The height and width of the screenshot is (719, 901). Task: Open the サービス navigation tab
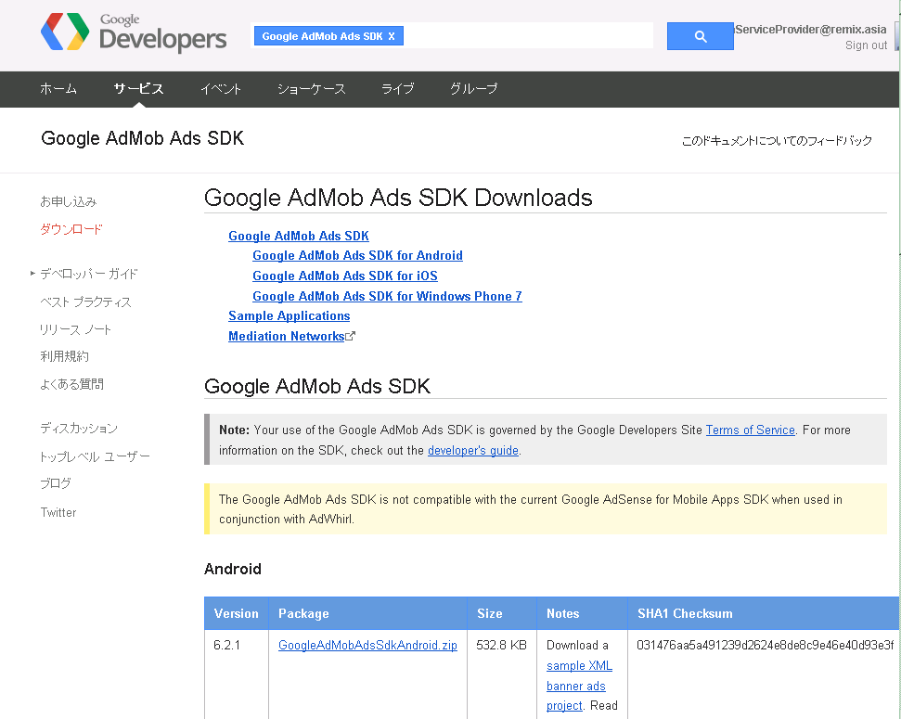point(138,88)
